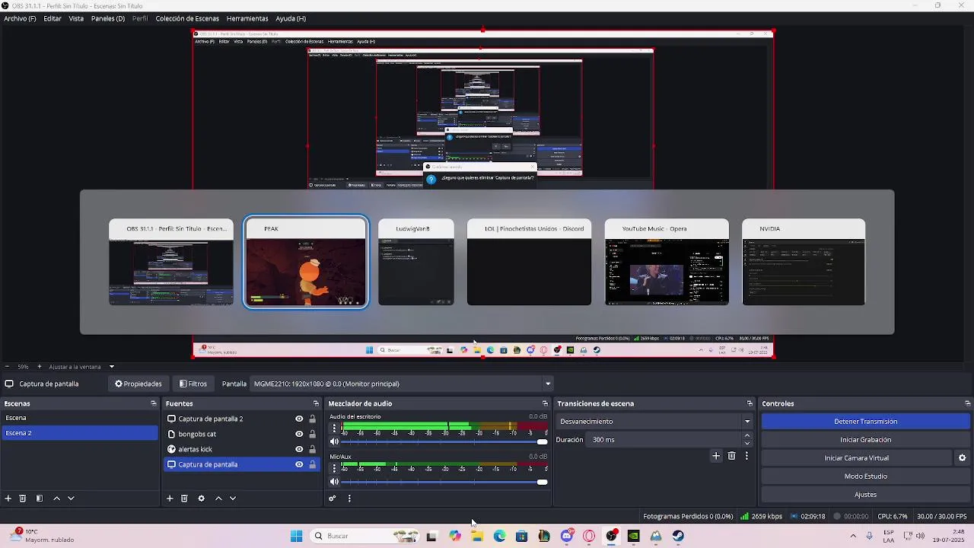
Task: Mute Audio del escritorio speaker icon
Action: (x=334, y=441)
